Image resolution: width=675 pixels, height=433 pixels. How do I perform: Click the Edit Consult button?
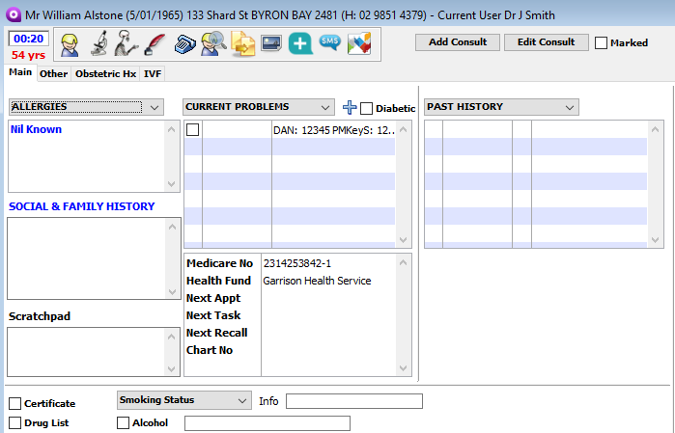click(546, 42)
